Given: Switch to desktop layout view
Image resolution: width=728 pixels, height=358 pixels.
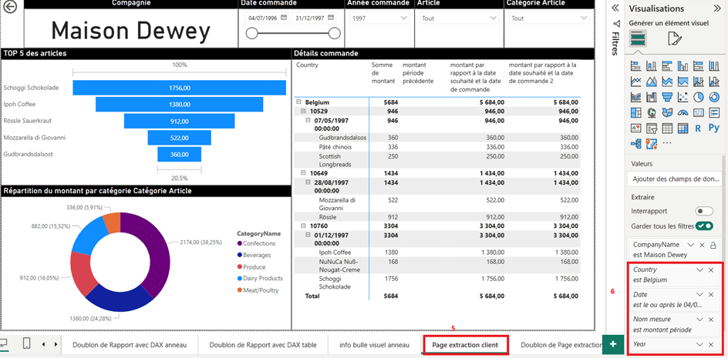Looking at the screenshot, I should [x=5, y=343].
